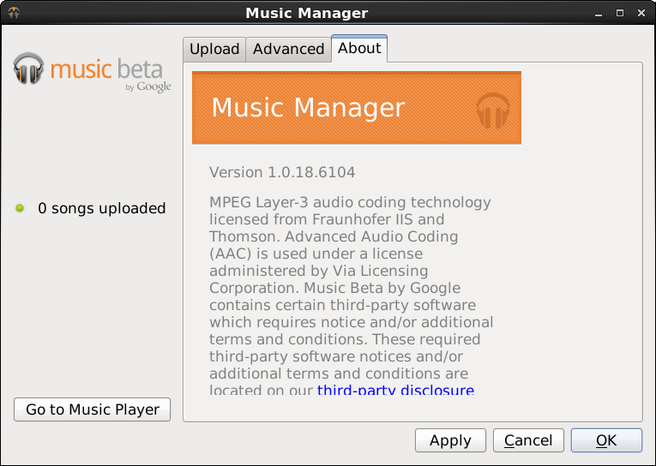Click the "0 songs uploaded" status text
This screenshot has height=466, width=656.
coord(101,208)
